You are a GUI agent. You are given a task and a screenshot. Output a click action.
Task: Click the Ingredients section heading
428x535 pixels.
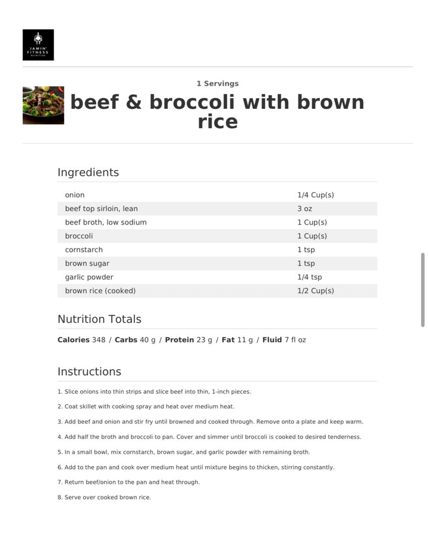[x=88, y=172]
